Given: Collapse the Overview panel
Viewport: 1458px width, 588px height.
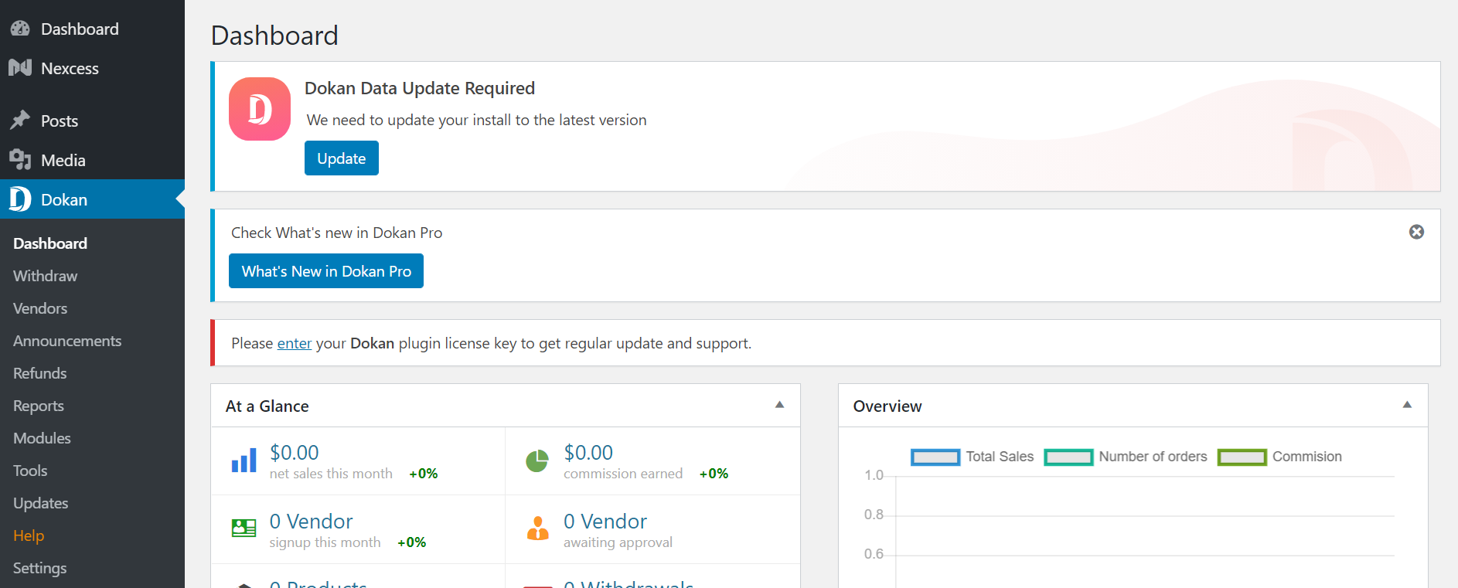Looking at the screenshot, I should [x=1407, y=405].
